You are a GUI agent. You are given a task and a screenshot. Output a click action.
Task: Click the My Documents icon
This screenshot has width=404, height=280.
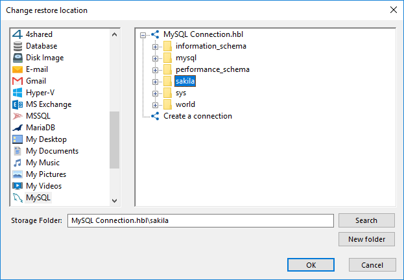click(18, 151)
